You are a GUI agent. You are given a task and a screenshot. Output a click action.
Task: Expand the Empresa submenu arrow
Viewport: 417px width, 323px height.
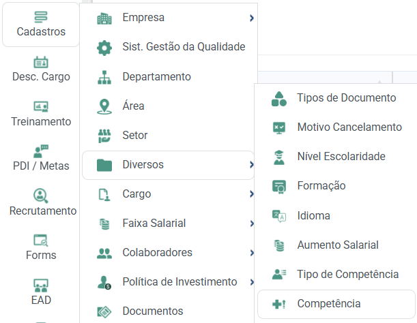click(x=252, y=18)
